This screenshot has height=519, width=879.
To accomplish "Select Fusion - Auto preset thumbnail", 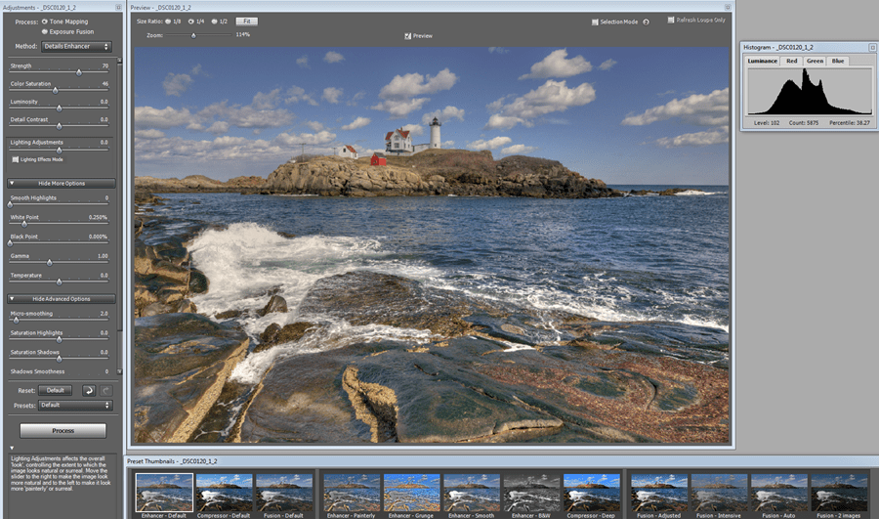I will pos(779,493).
